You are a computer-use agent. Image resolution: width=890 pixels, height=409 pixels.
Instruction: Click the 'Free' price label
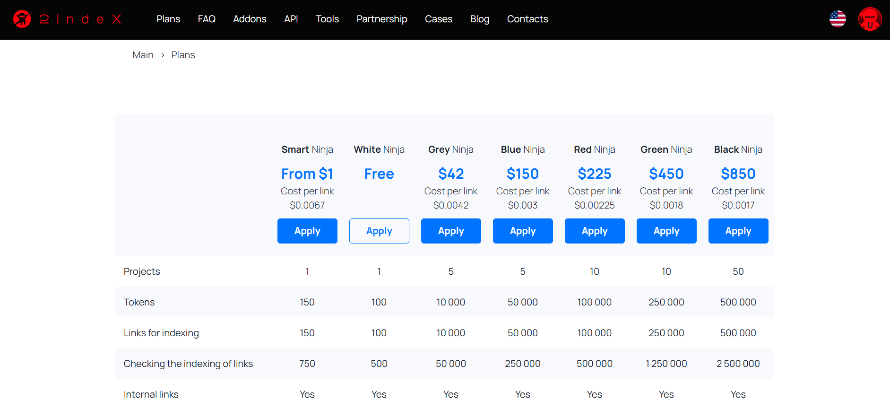(x=379, y=174)
